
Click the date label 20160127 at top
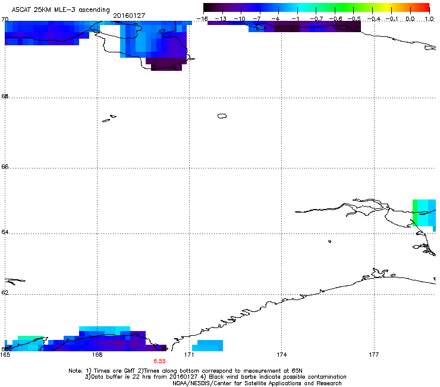[129, 15]
